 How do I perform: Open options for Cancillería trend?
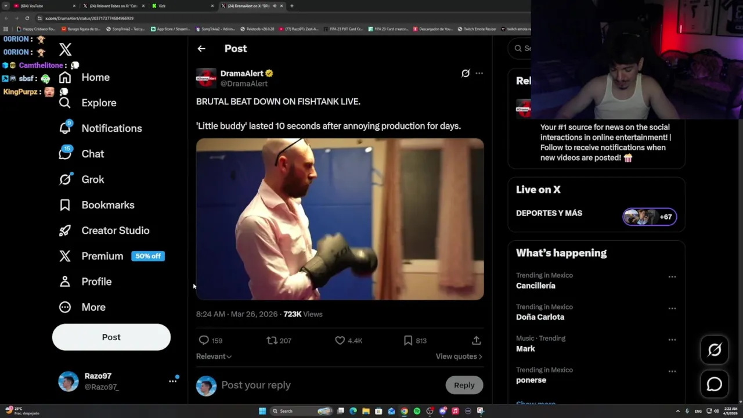672,277
